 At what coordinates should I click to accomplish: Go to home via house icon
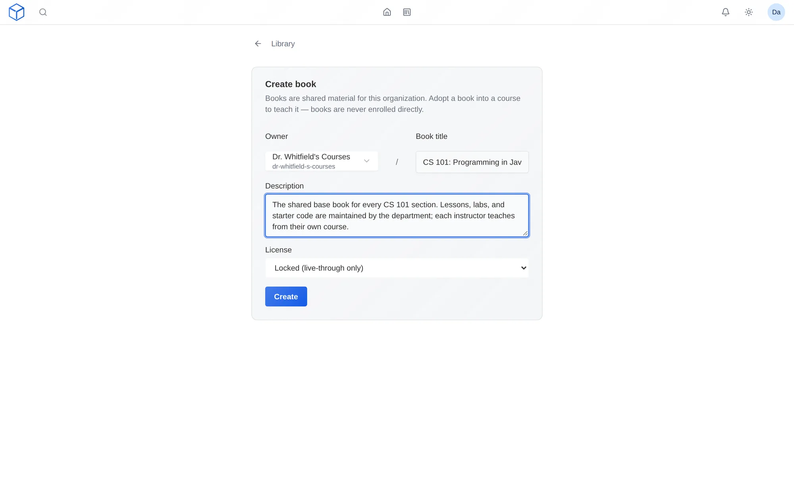387,12
